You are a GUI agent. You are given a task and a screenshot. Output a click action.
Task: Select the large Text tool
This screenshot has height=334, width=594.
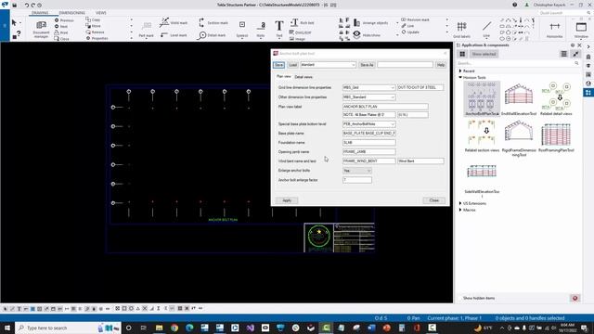(279, 29)
